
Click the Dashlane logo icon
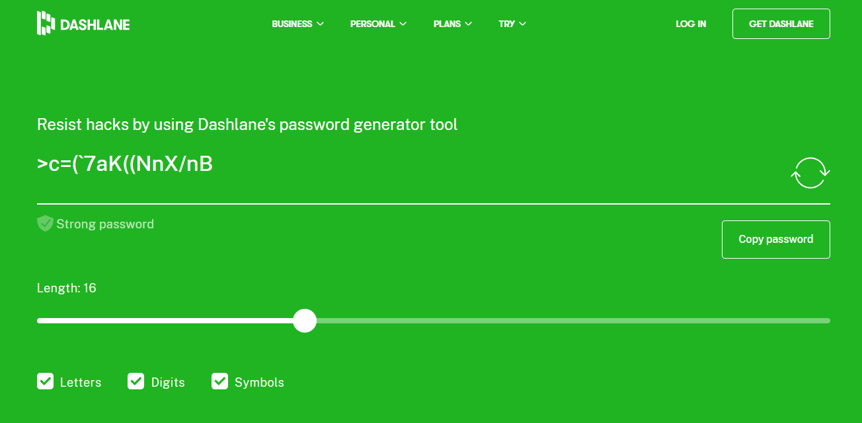pos(46,23)
